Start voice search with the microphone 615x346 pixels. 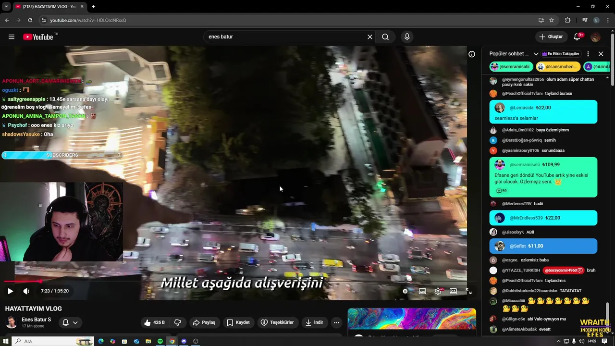[407, 37]
